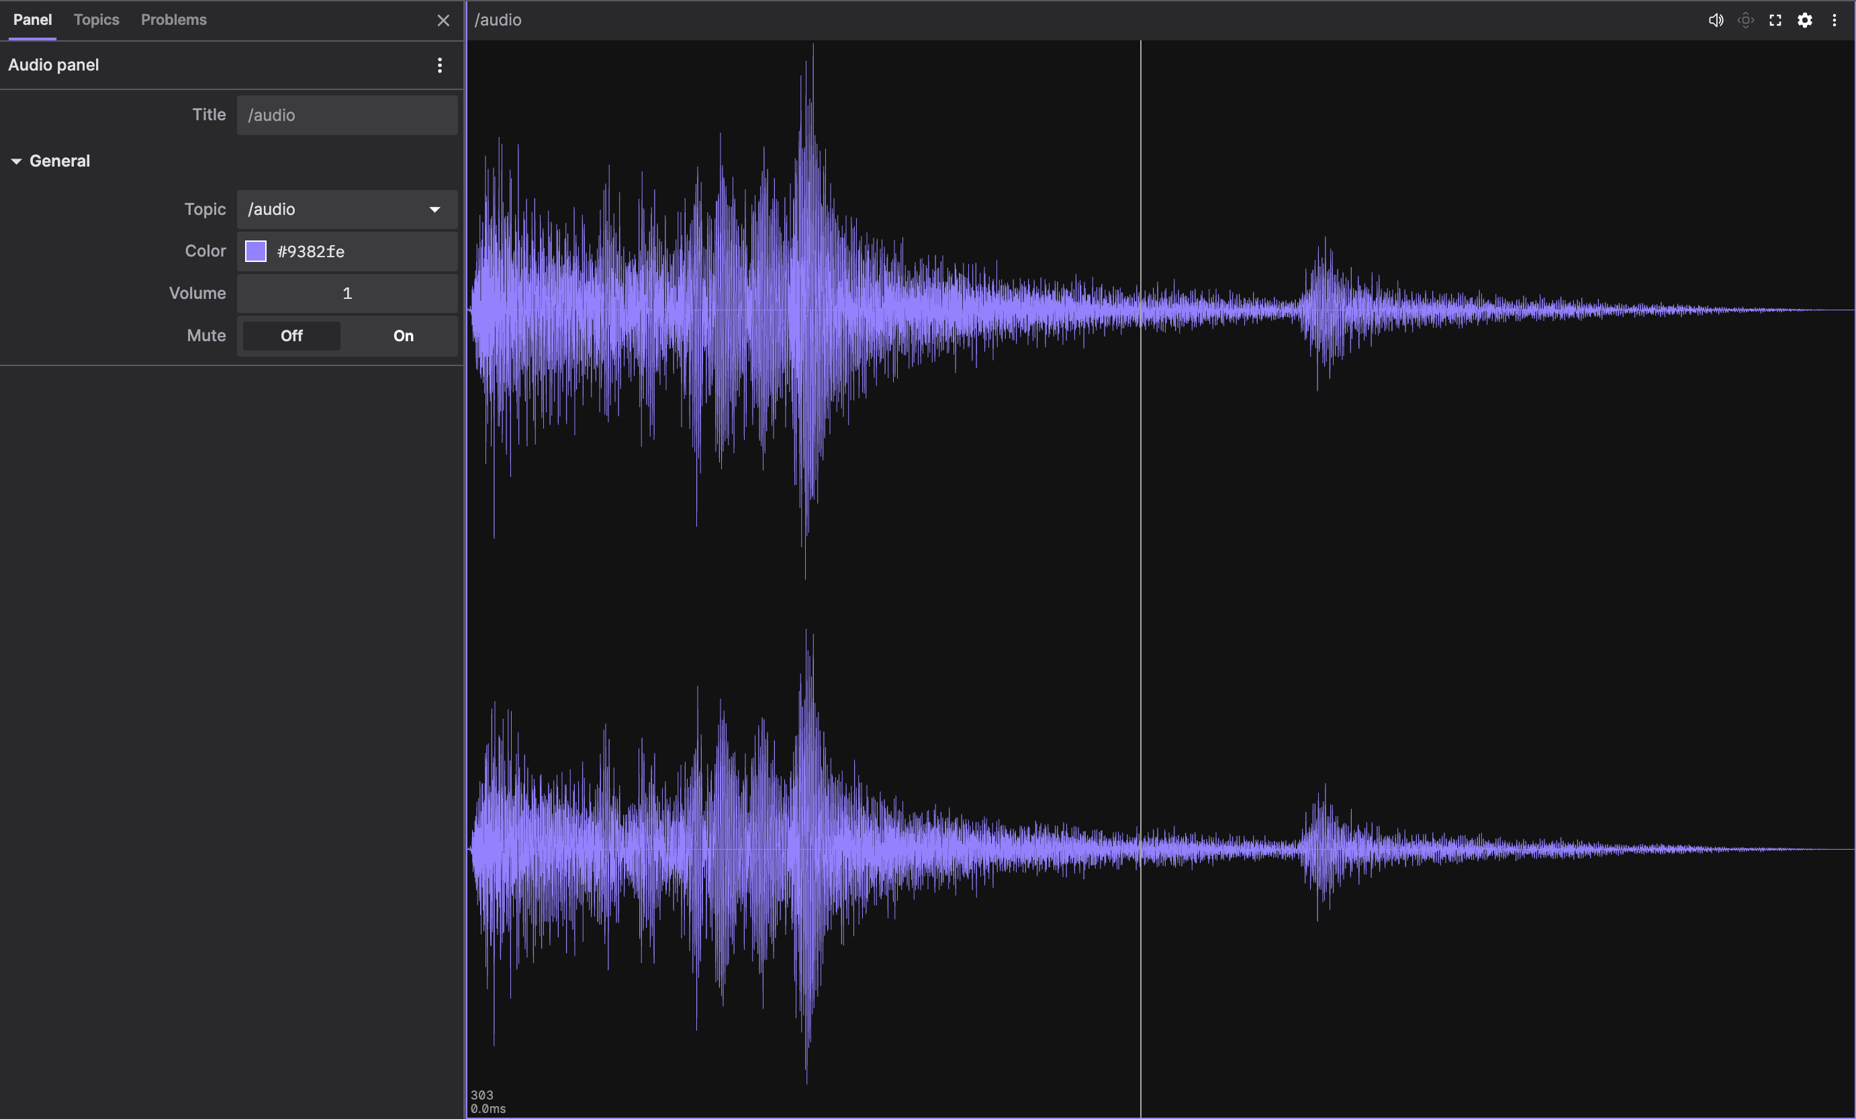Toggle the Mute switch

(402, 336)
